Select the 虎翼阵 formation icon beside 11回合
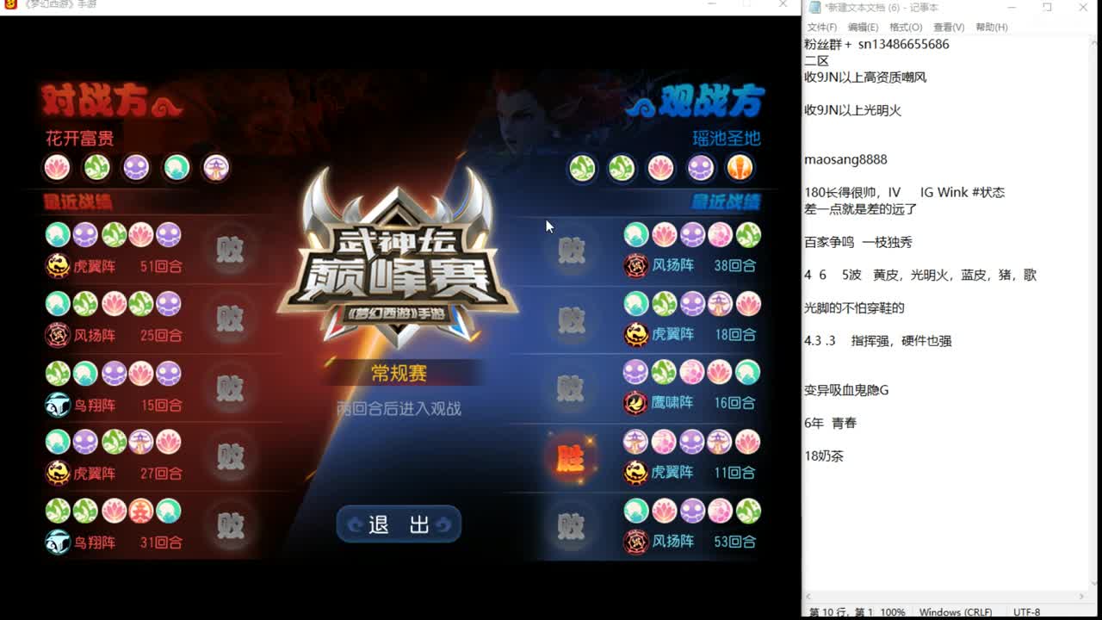Image resolution: width=1102 pixels, height=620 pixels. pyautogui.click(x=636, y=472)
